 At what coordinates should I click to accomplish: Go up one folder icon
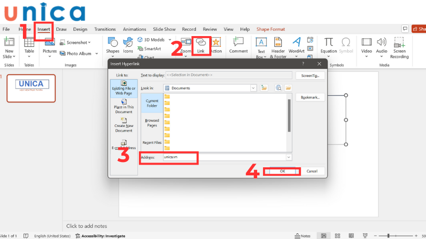[x=264, y=88]
